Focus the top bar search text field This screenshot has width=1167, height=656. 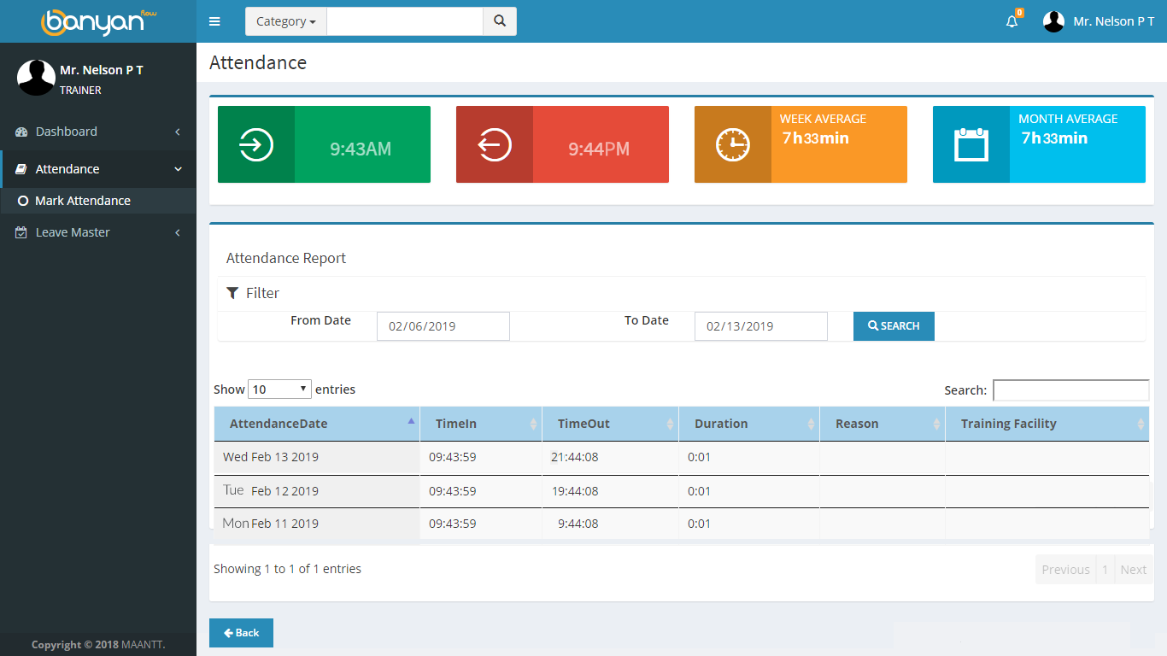(405, 21)
